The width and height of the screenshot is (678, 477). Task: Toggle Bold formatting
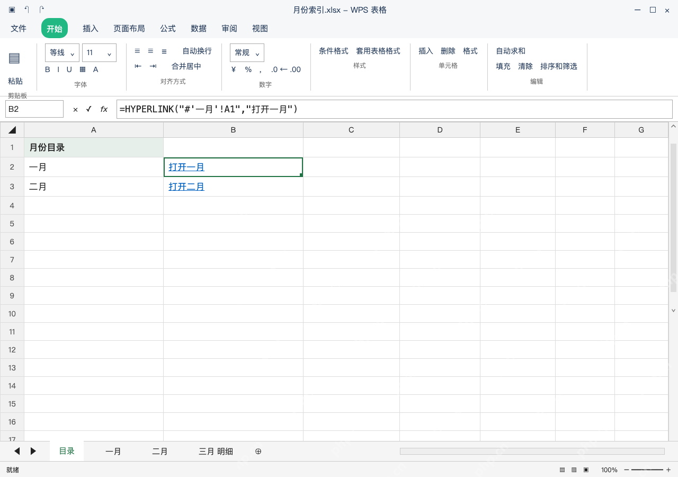[x=48, y=69]
